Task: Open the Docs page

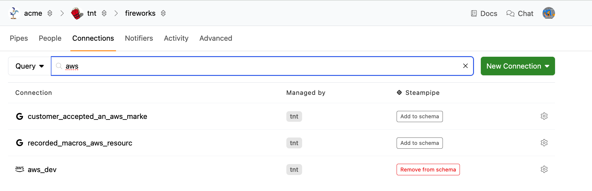Action: [x=484, y=13]
